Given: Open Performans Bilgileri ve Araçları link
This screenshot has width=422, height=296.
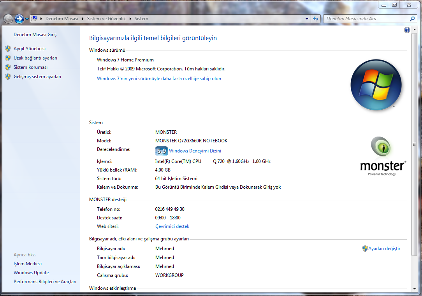Looking at the screenshot, I should tap(45, 282).
